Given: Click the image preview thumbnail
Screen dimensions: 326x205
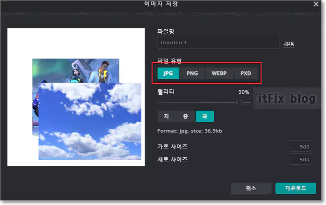Looking at the screenshot, I should pos(76,97).
